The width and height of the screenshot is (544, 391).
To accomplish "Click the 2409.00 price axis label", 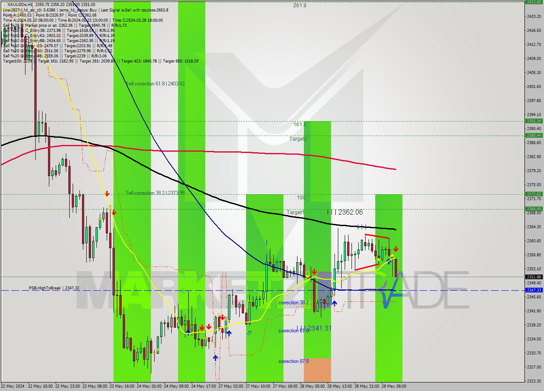I will tap(534, 59).
